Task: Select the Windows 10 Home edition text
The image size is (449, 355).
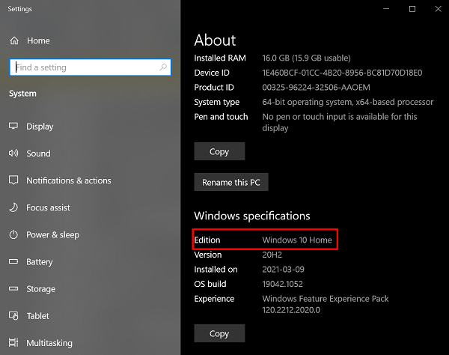Action: [297, 240]
